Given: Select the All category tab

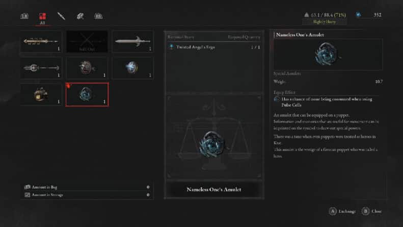Looking at the screenshot, I should tap(42, 18).
